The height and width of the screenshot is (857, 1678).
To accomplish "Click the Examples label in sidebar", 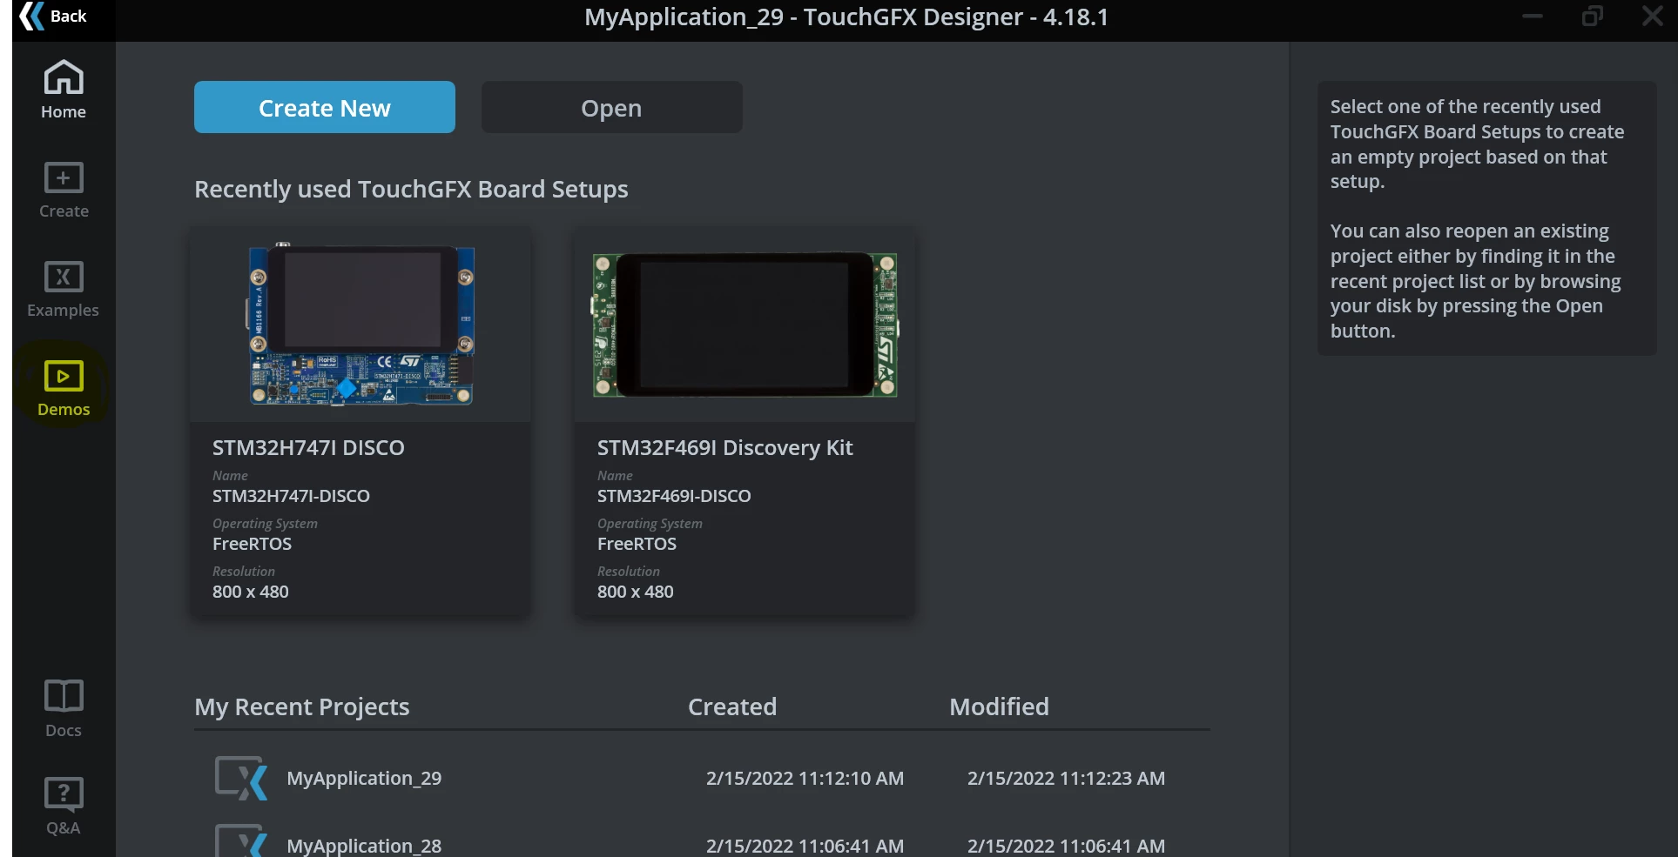I will [63, 311].
